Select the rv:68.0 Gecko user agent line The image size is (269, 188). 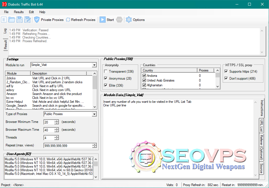click(49, 170)
